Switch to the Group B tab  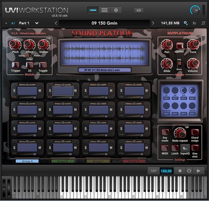(x=63, y=161)
